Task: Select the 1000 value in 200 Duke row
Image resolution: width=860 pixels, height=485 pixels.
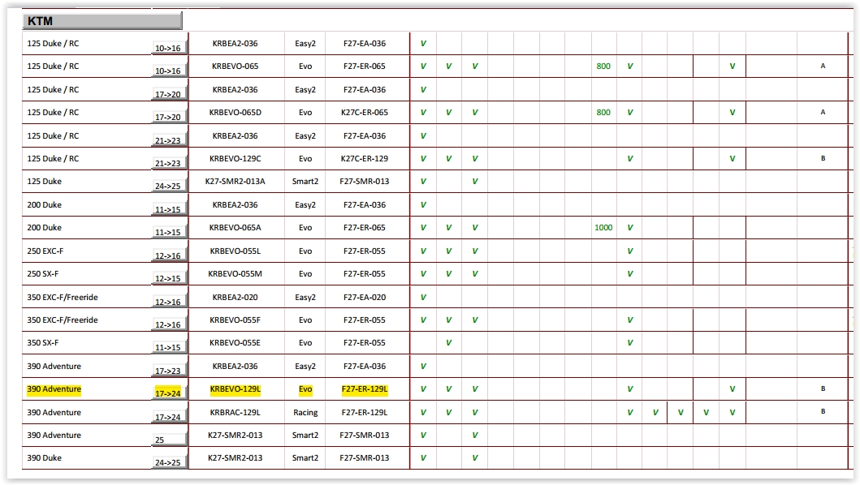Action: point(603,228)
